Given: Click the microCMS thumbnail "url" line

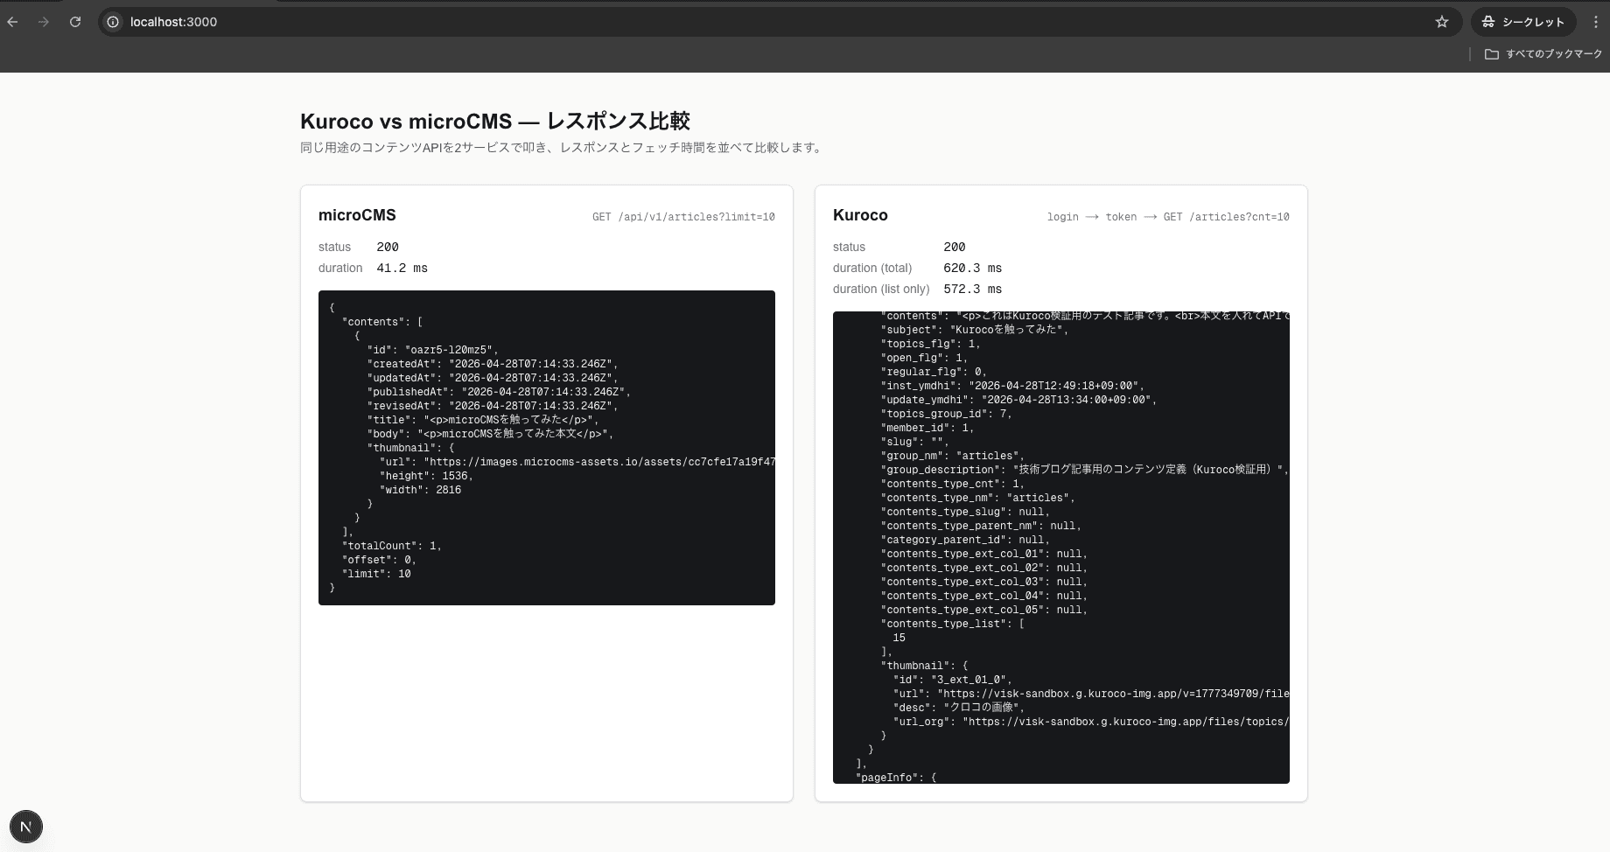Looking at the screenshot, I should (577, 462).
